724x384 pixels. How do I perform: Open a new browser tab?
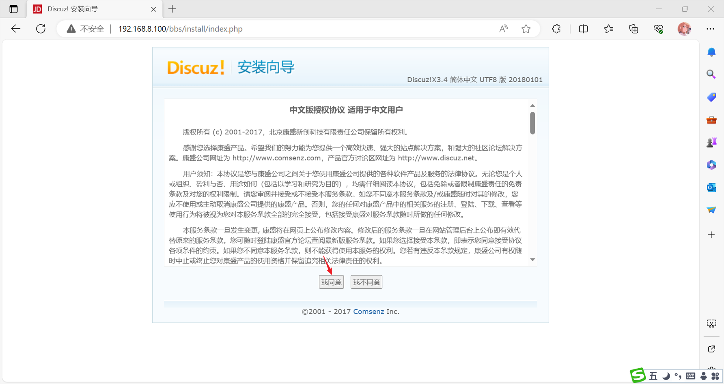pos(172,9)
